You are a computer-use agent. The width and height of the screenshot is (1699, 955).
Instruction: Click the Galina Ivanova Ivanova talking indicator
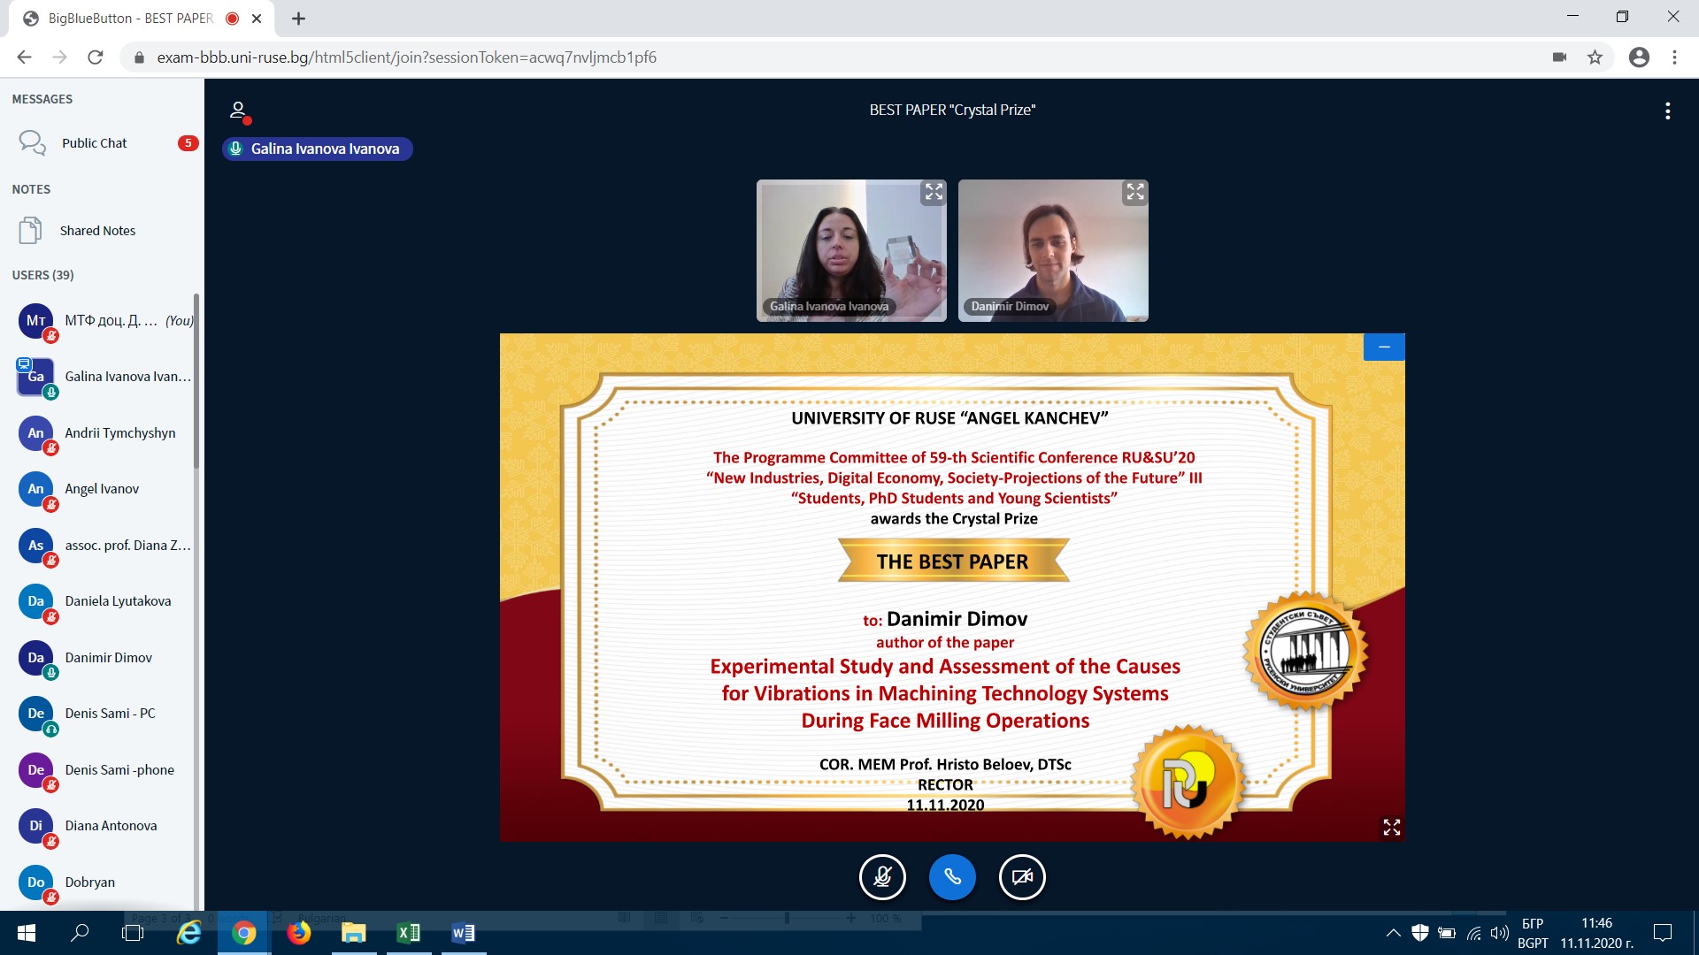pyautogui.click(x=318, y=149)
